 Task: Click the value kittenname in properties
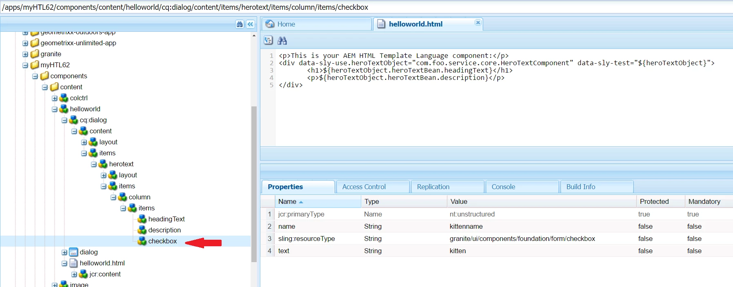click(x=466, y=226)
